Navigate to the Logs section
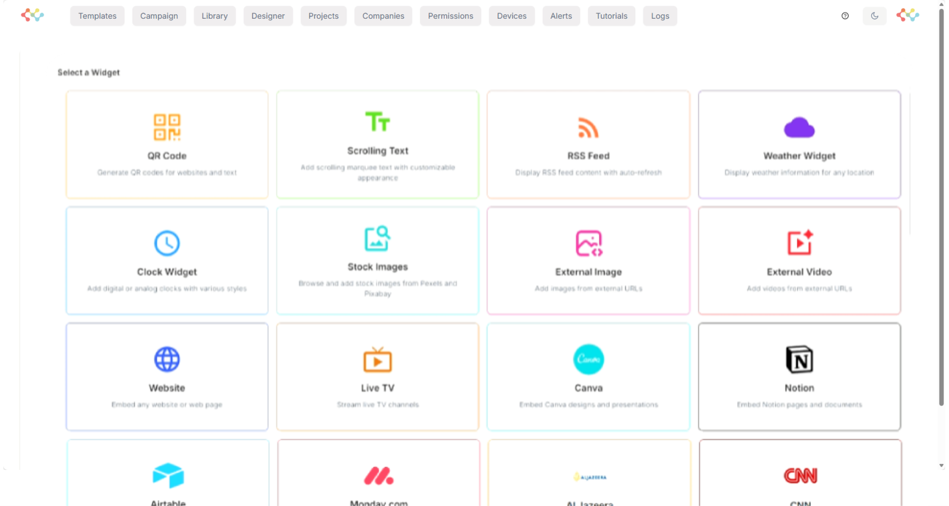949x506 pixels. coord(660,16)
